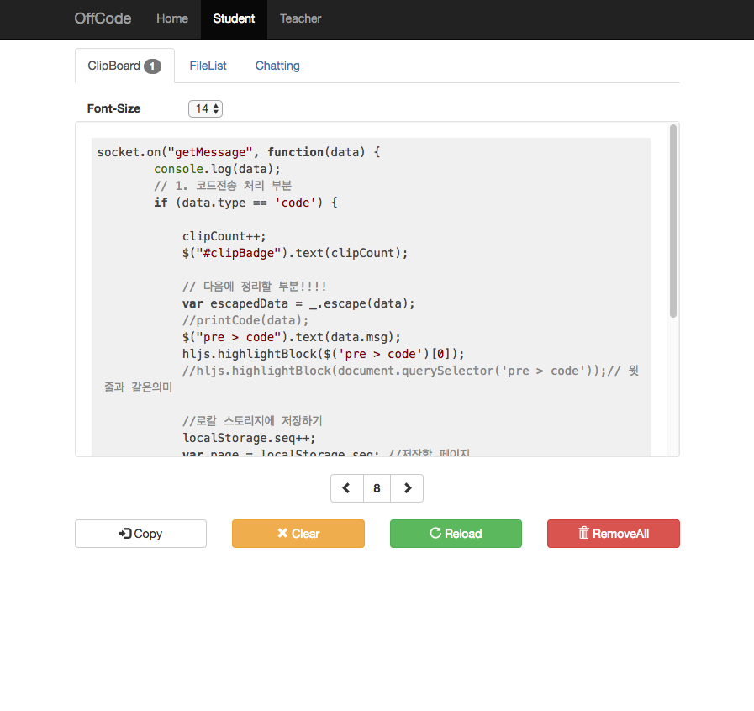Click the line "if (data.type == 'code') {"
Image resolution: width=754 pixels, height=711 pixels.
coord(245,203)
